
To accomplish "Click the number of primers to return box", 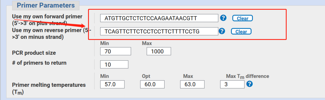I will (x=114, y=64).
